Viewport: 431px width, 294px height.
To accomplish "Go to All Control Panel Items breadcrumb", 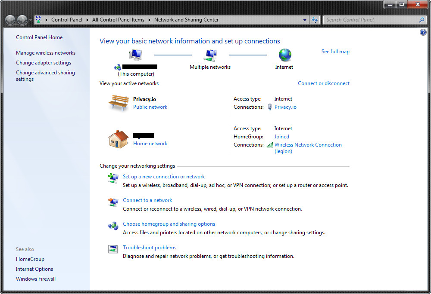I will point(118,20).
